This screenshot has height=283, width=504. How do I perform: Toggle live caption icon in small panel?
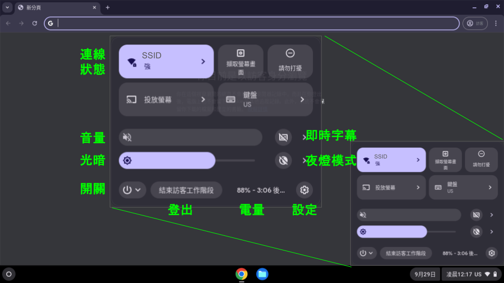[x=476, y=215]
